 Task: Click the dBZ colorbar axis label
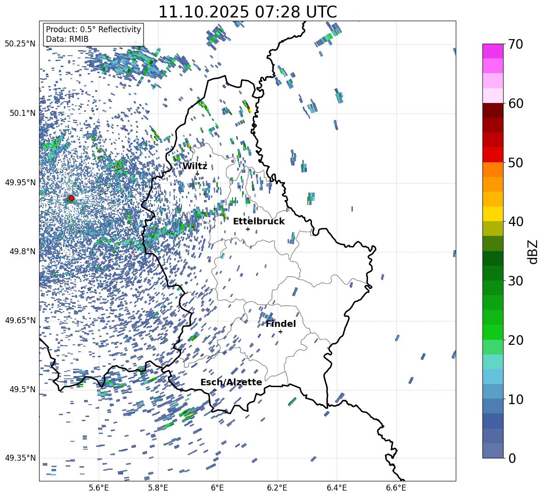click(533, 251)
